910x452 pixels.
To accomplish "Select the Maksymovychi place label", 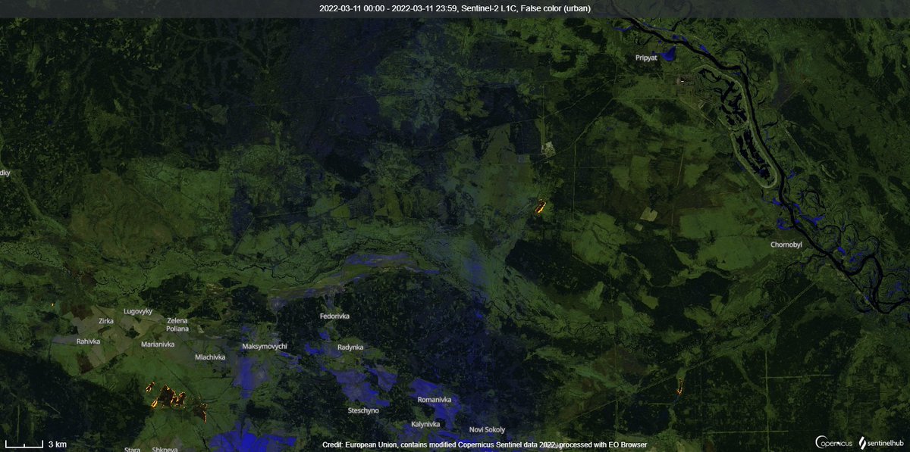I will click(x=265, y=347).
